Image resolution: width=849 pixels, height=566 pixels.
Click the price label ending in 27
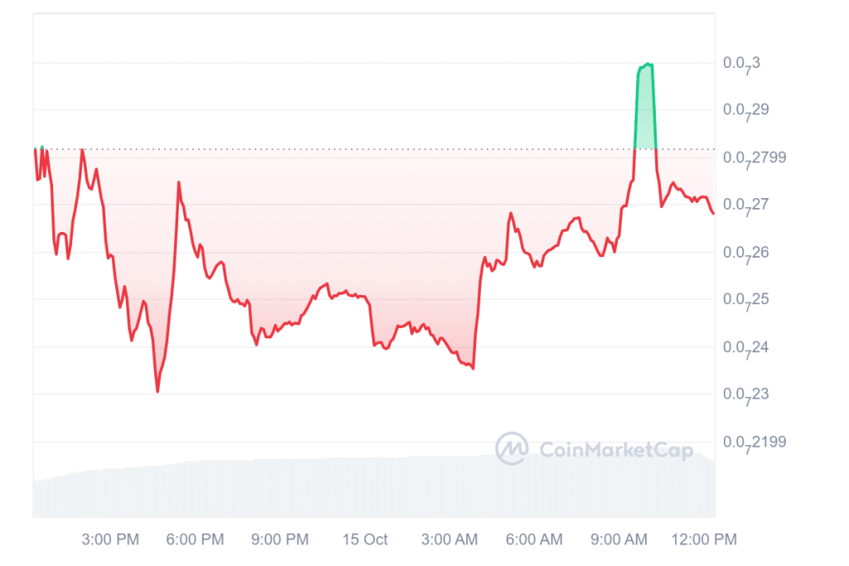pos(745,205)
